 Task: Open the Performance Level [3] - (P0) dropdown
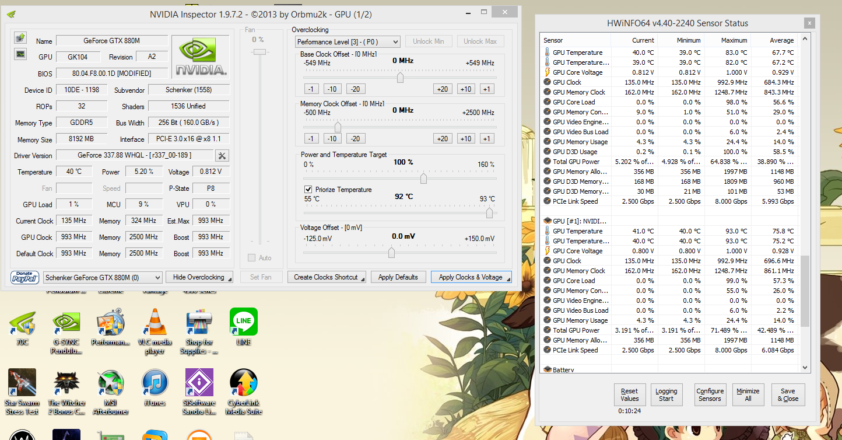348,41
